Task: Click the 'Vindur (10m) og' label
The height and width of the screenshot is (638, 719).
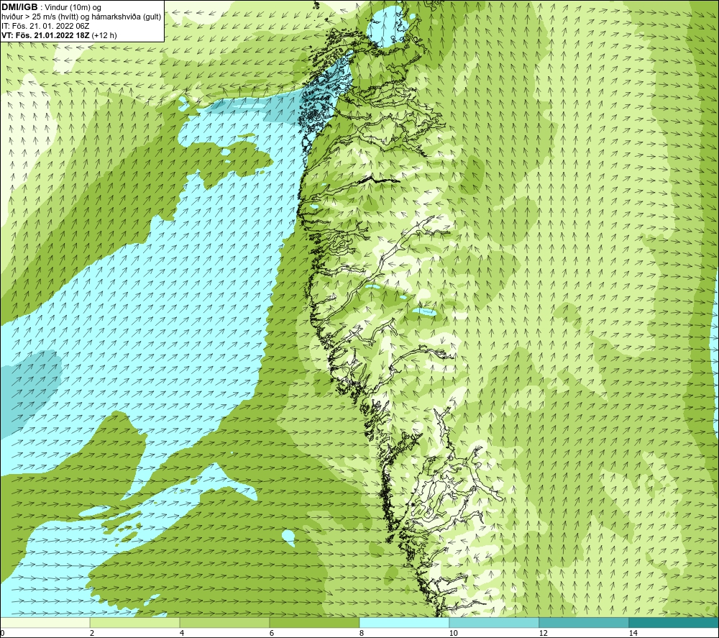Action: tap(74, 8)
